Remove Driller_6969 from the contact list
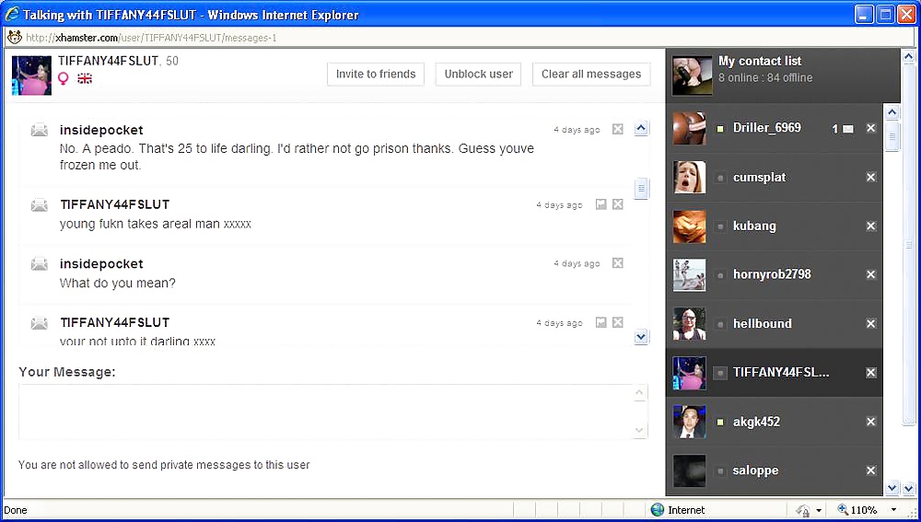921x522 pixels. pos(870,128)
